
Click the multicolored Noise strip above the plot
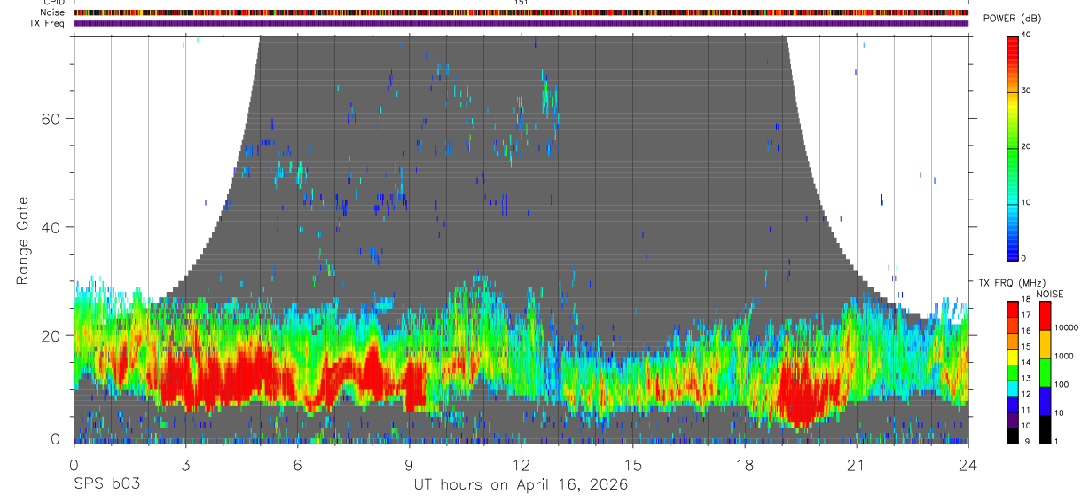pyautogui.click(x=521, y=12)
